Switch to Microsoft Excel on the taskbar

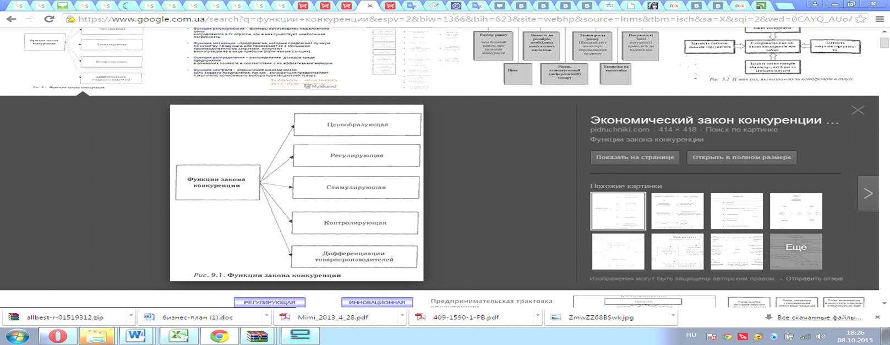pyautogui.click(x=178, y=336)
